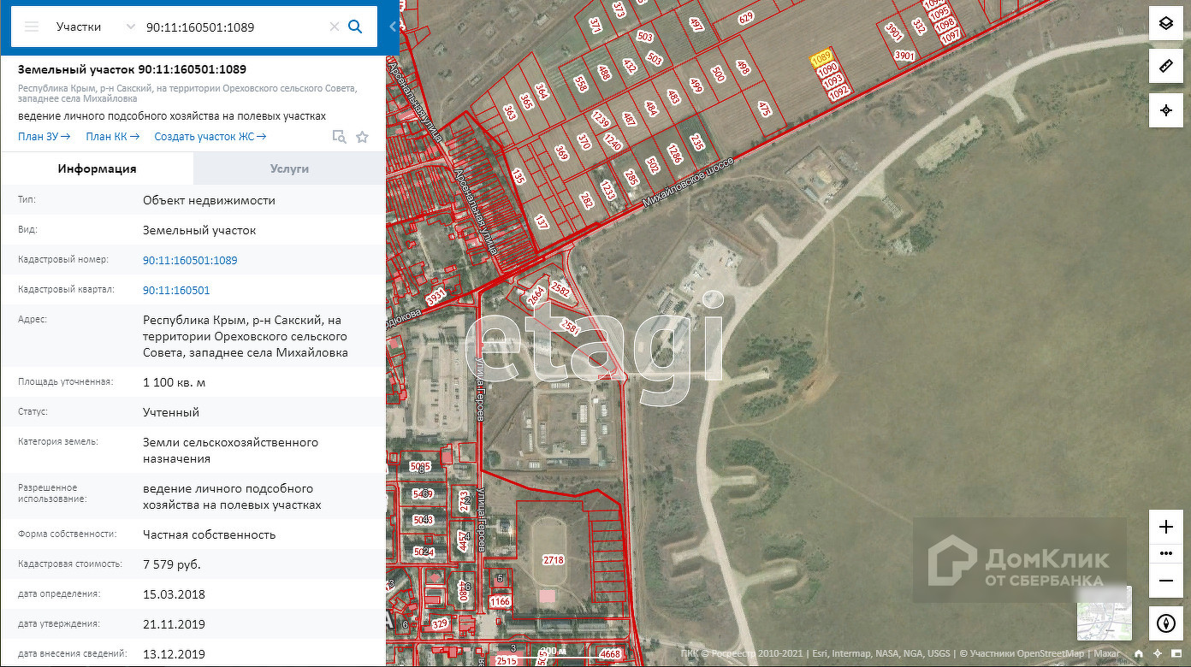Select parcel 1166 on the map
The width and height of the screenshot is (1191, 667).
point(501,602)
